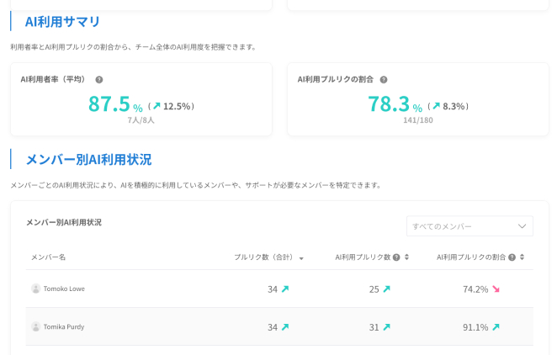This screenshot has height=355, width=557.
Task: Click up-trend arrow beside Tomika Purdy's 31
Action: point(386,327)
